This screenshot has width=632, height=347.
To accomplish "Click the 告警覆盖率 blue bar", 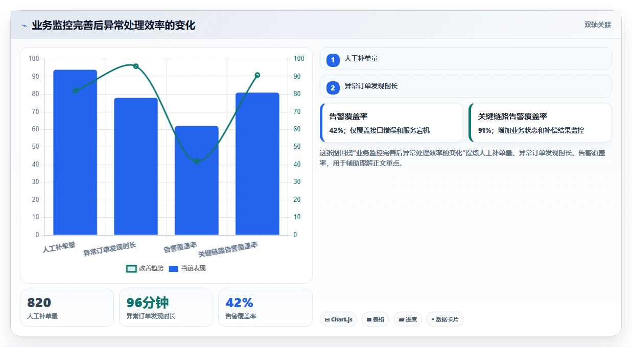I will click(x=197, y=180).
